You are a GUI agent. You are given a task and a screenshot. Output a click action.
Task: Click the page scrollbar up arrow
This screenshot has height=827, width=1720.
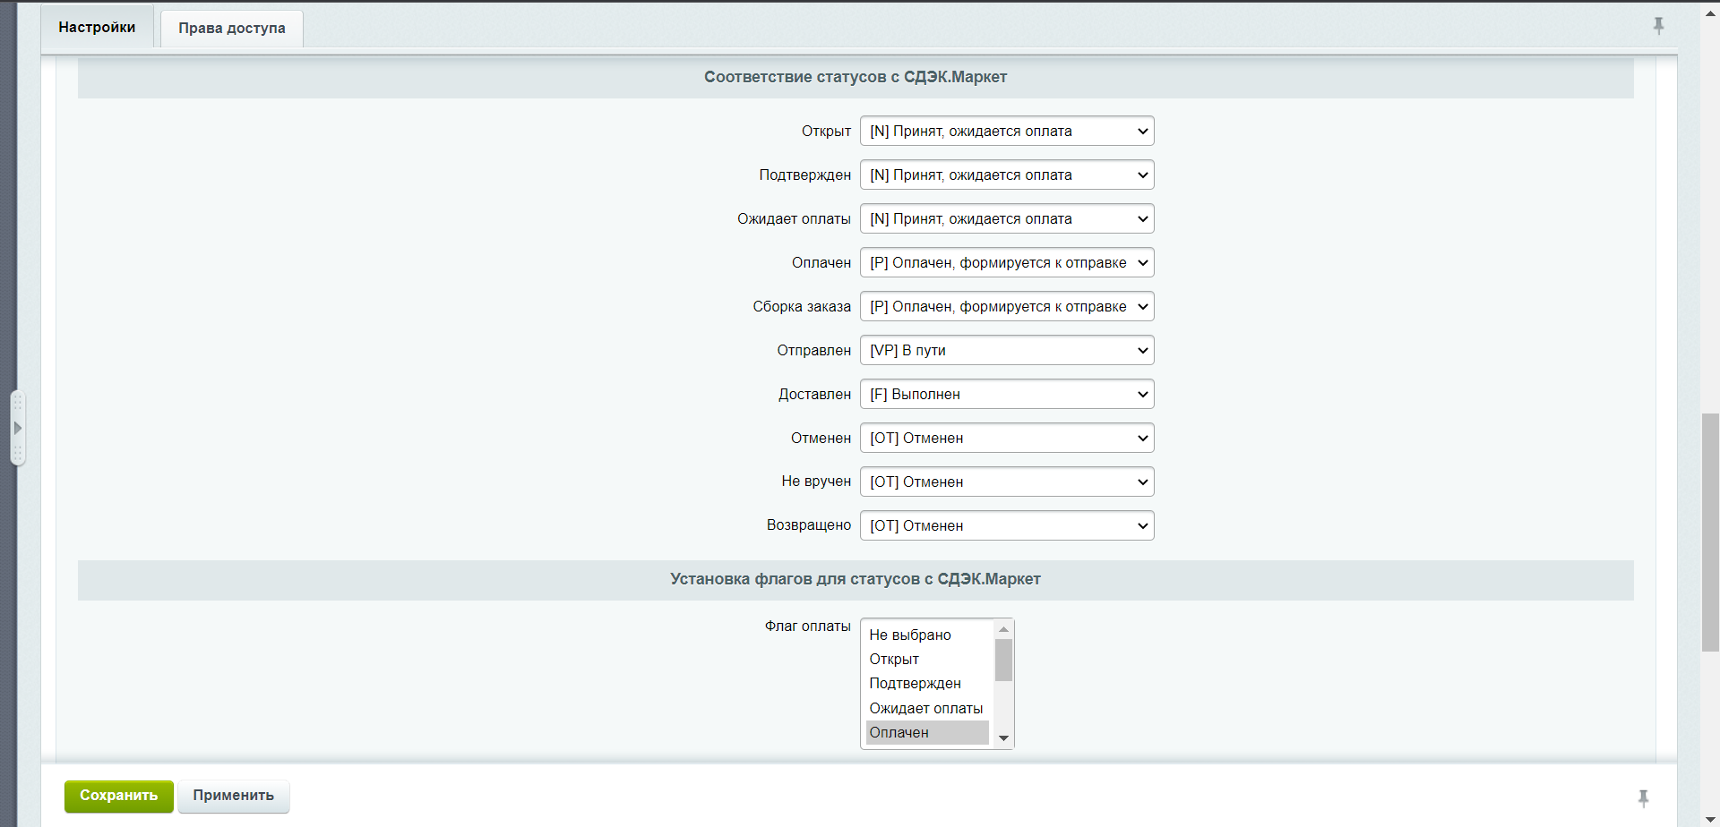1710,13
